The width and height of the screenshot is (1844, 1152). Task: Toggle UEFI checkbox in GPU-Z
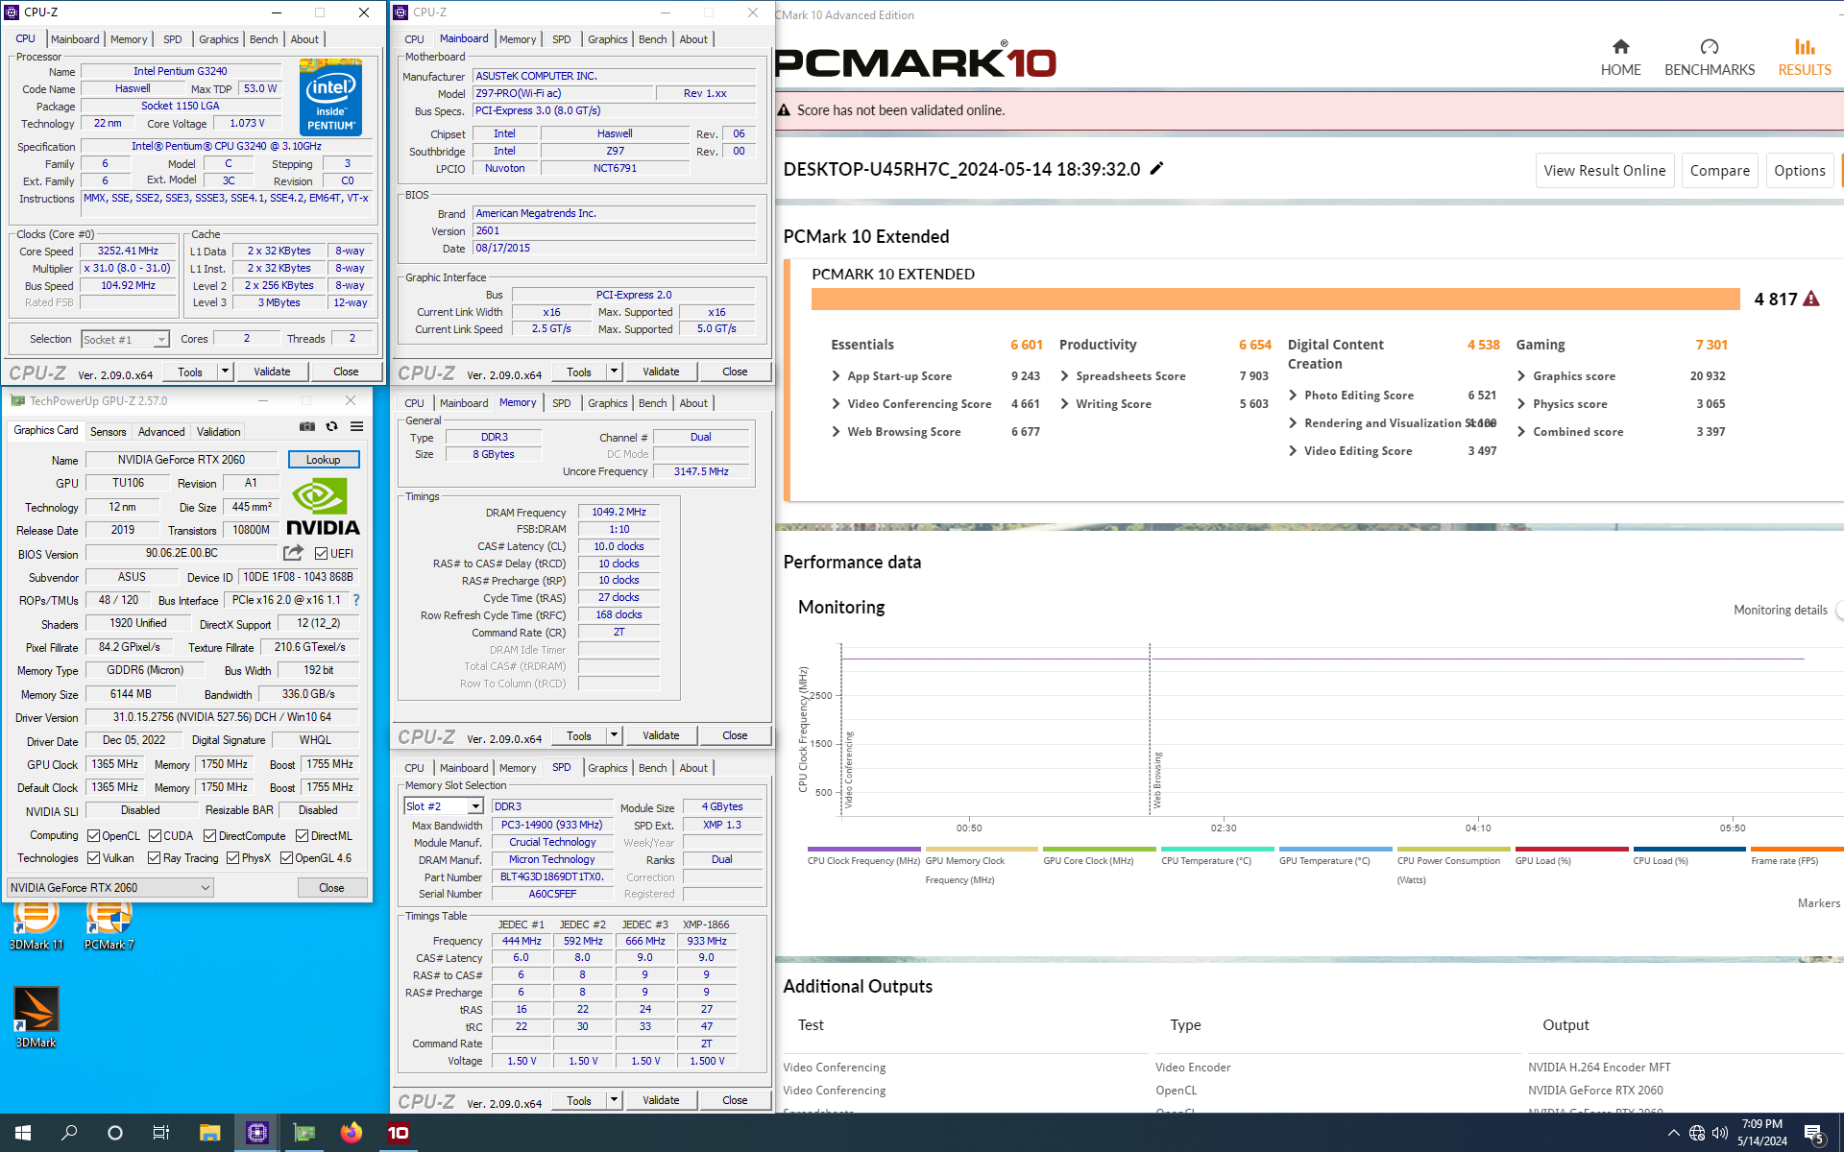[322, 554]
